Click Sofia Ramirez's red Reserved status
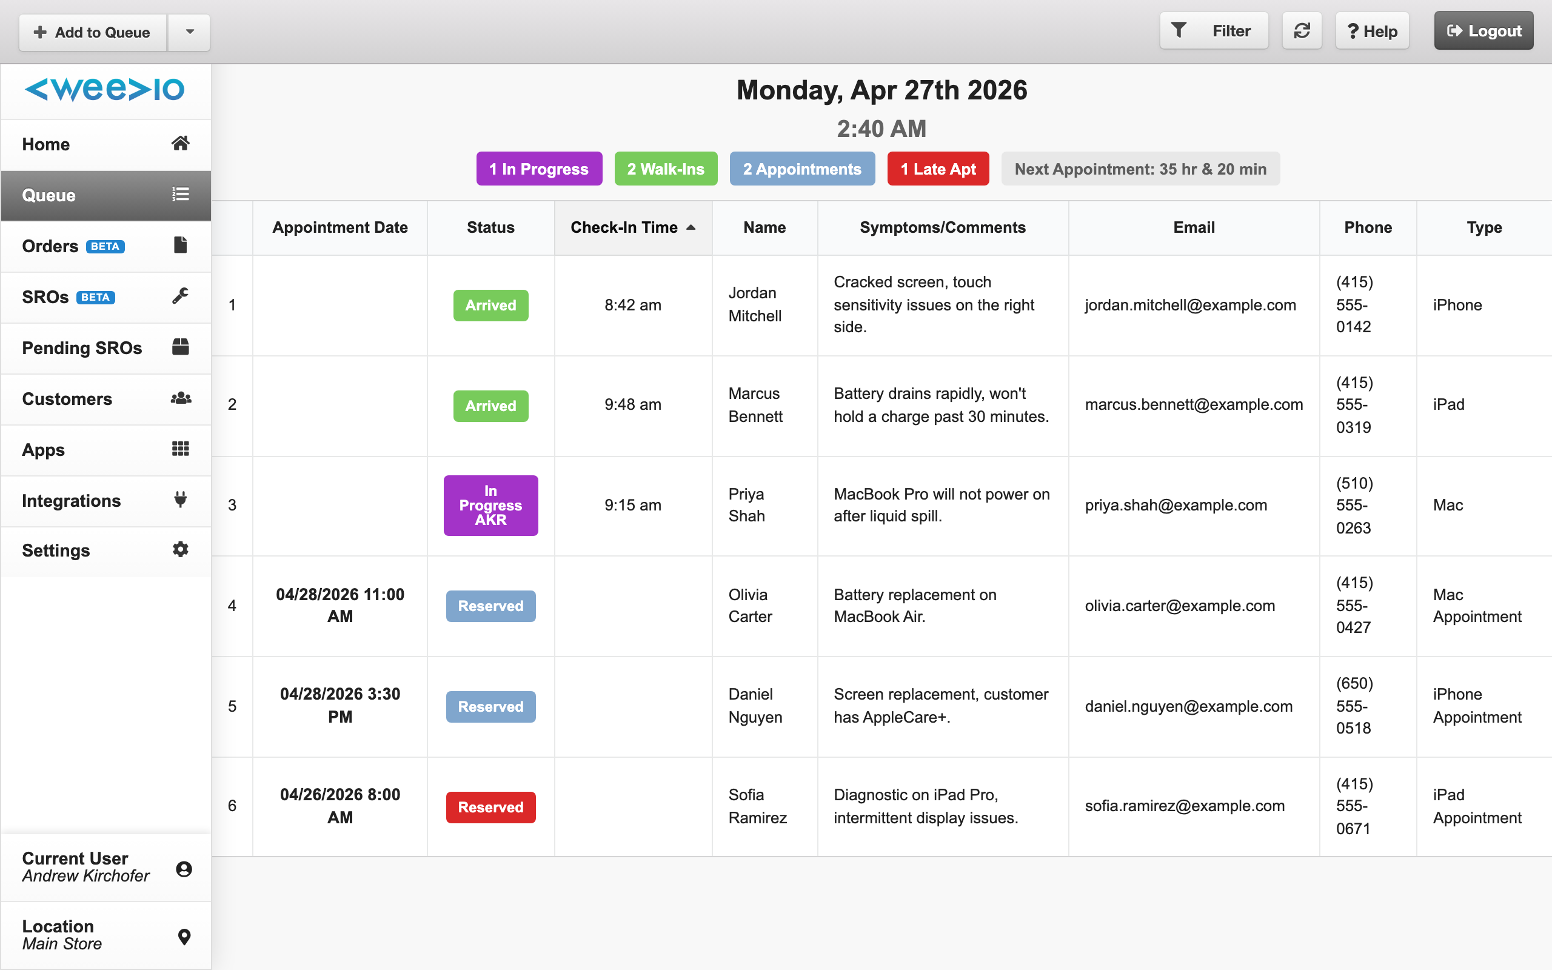This screenshot has height=970, width=1552. [x=490, y=808]
